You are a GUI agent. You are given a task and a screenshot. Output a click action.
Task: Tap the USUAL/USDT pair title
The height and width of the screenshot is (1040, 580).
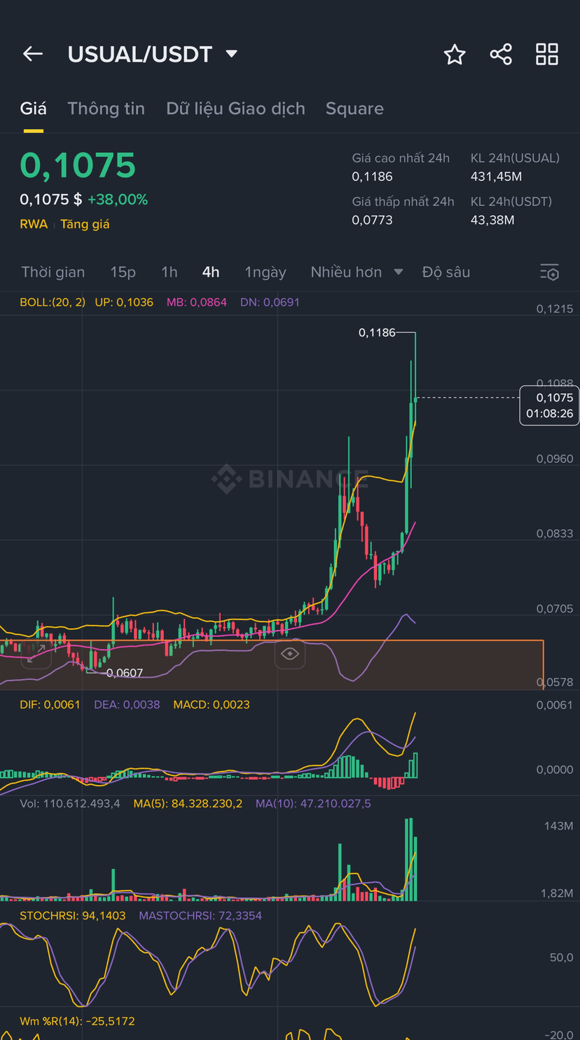[140, 54]
